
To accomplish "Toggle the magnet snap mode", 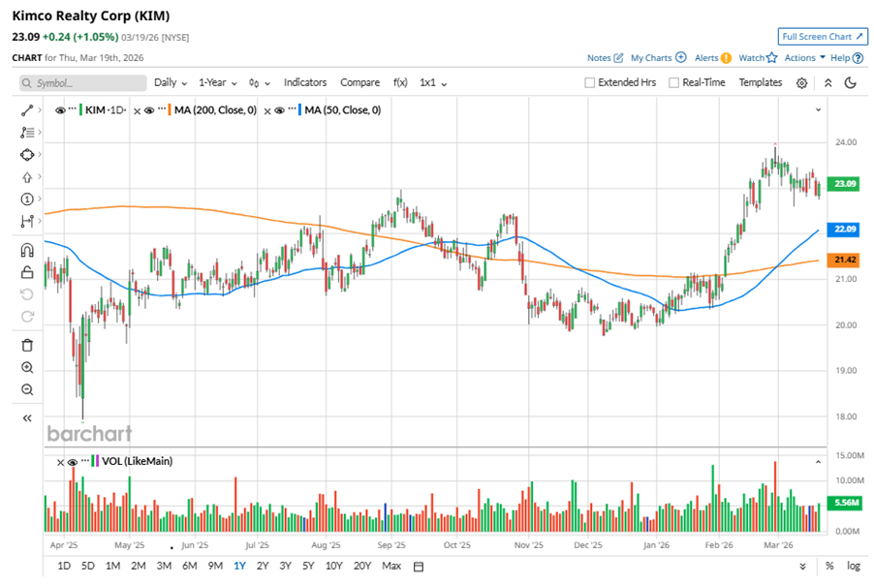I will pos(27,250).
